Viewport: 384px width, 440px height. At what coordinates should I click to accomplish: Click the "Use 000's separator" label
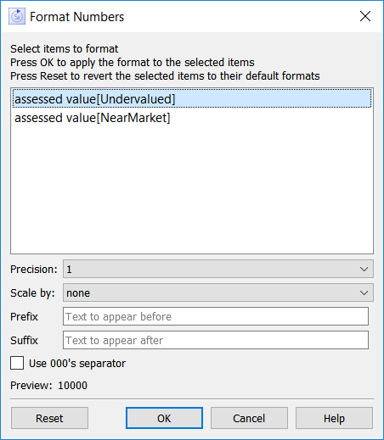click(x=77, y=364)
